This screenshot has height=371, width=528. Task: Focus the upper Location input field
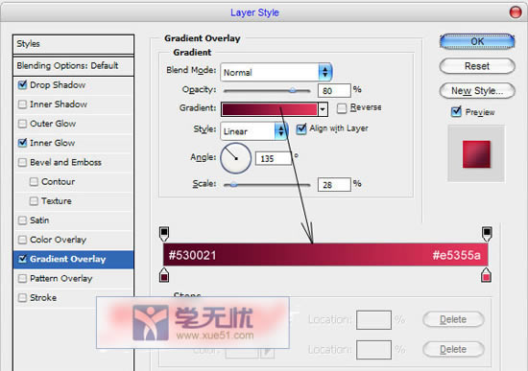click(373, 320)
